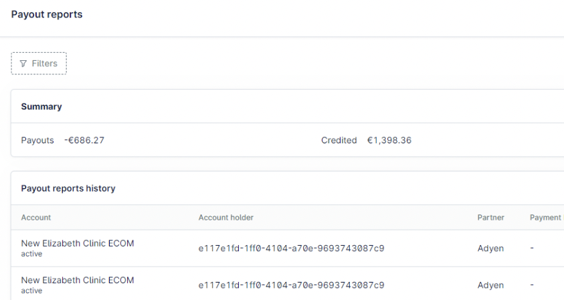The height and width of the screenshot is (300, 564).
Task: Click the Credited label in Summary
Action: coord(339,140)
